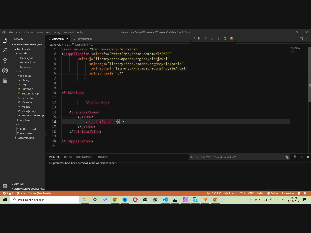Open the Edit menu
311x233 pixels.
point(18,32)
